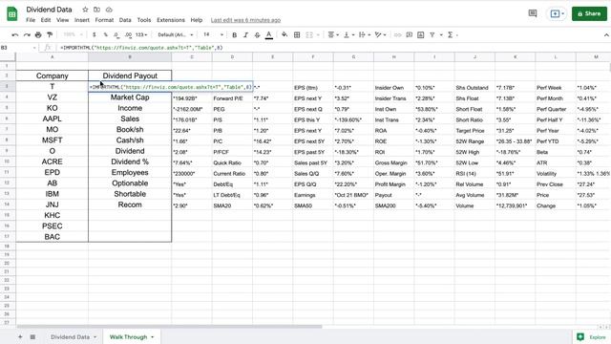
Task: Increase decimal places
Action: (128, 35)
